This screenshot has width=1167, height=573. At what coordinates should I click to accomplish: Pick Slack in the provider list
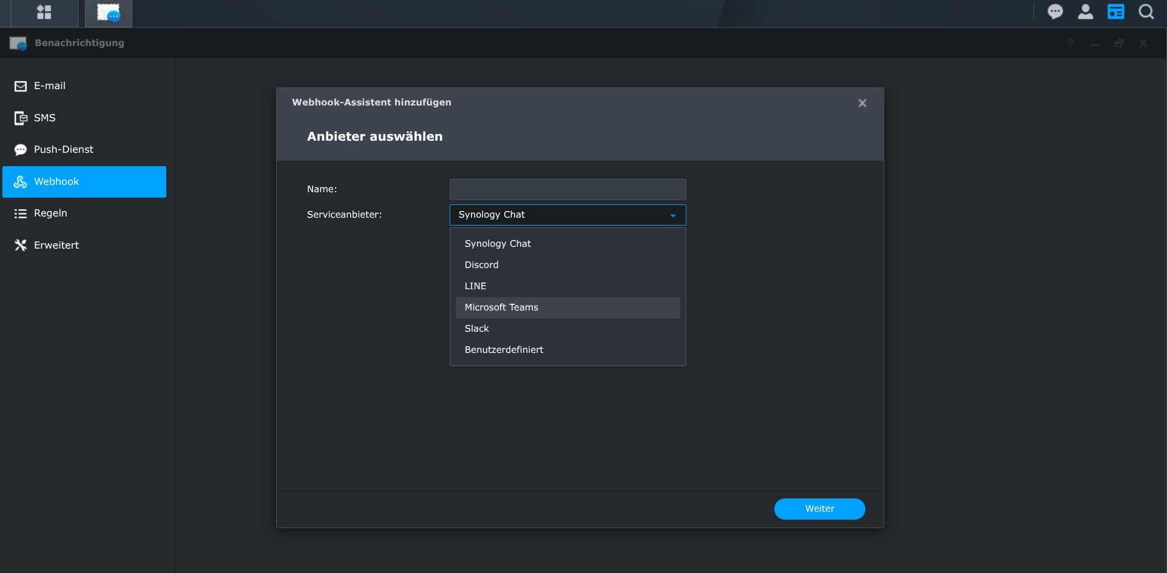coord(476,329)
